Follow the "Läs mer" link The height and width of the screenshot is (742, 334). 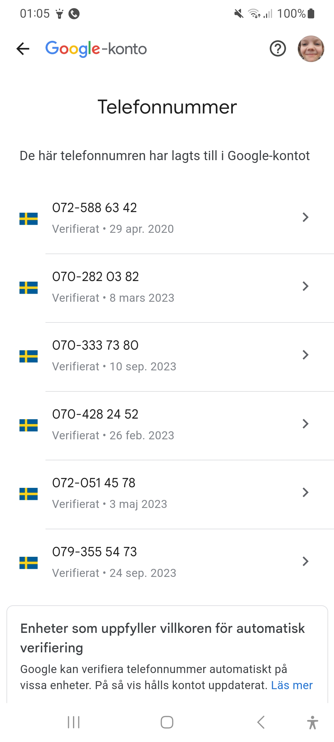tap(292, 685)
